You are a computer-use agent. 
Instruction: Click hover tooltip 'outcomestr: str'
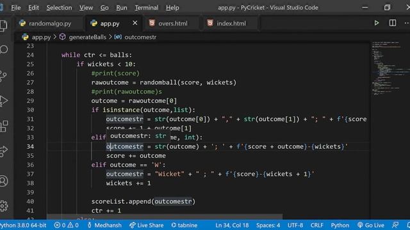pos(138,136)
